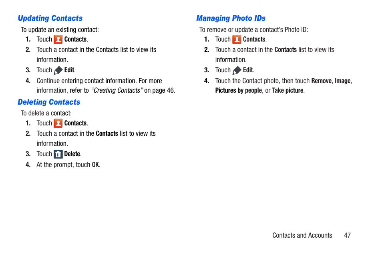
Task: Click the Contacts and Accounts footer text
Action: click(x=302, y=235)
